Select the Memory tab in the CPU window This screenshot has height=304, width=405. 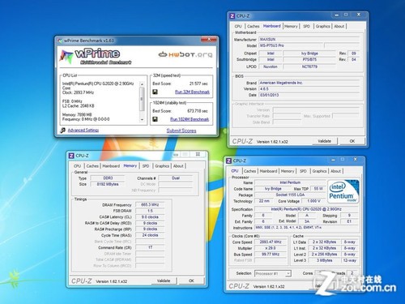(x=288, y=171)
